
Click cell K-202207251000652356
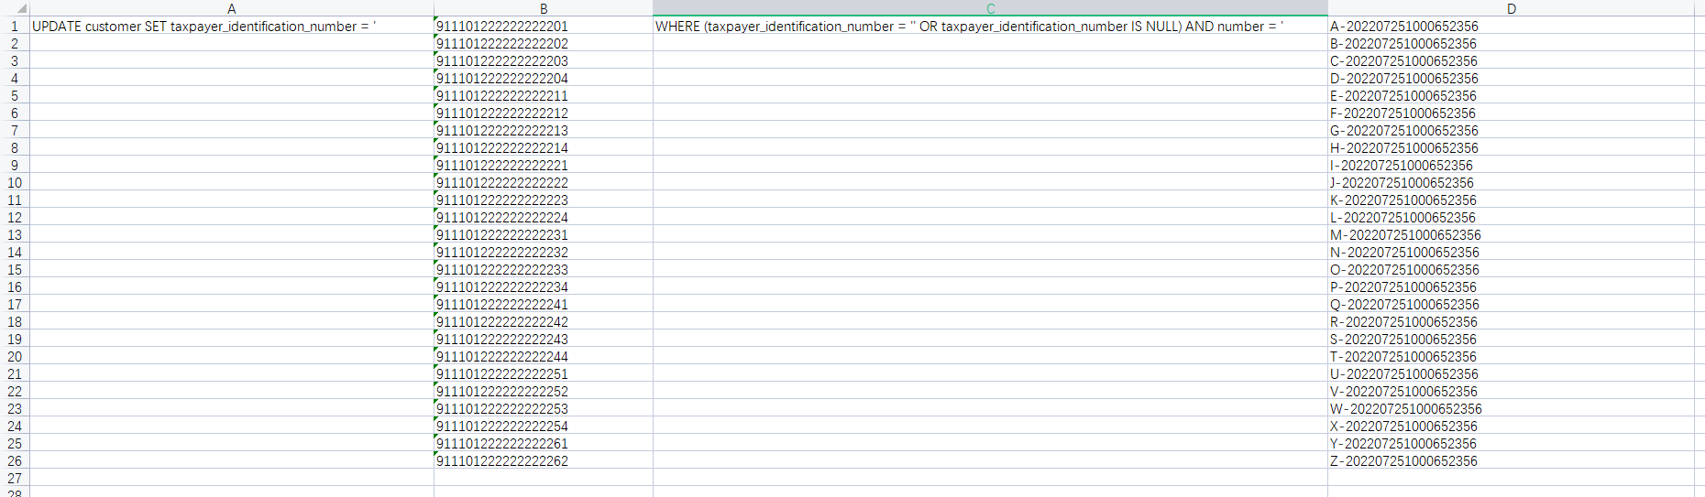pos(1512,200)
